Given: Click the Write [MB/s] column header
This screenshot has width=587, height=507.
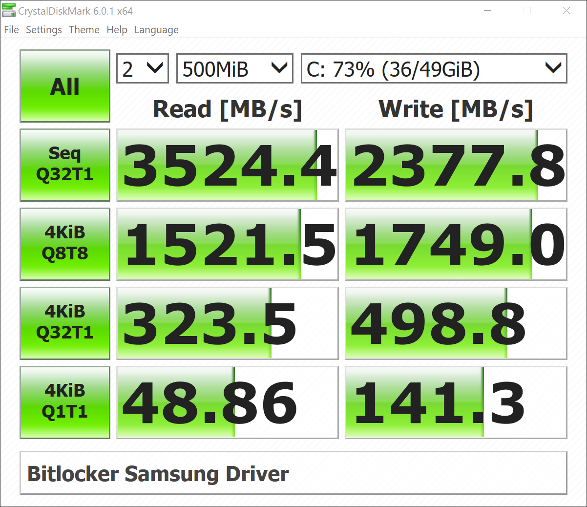Looking at the screenshot, I should pyautogui.click(x=456, y=109).
